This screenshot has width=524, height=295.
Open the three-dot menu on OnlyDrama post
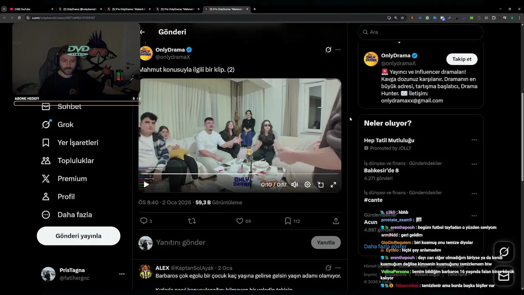[x=338, y=50]
